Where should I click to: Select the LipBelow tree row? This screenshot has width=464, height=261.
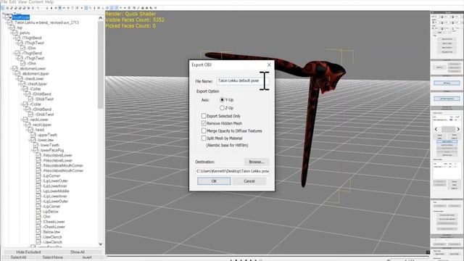[51, 212]
